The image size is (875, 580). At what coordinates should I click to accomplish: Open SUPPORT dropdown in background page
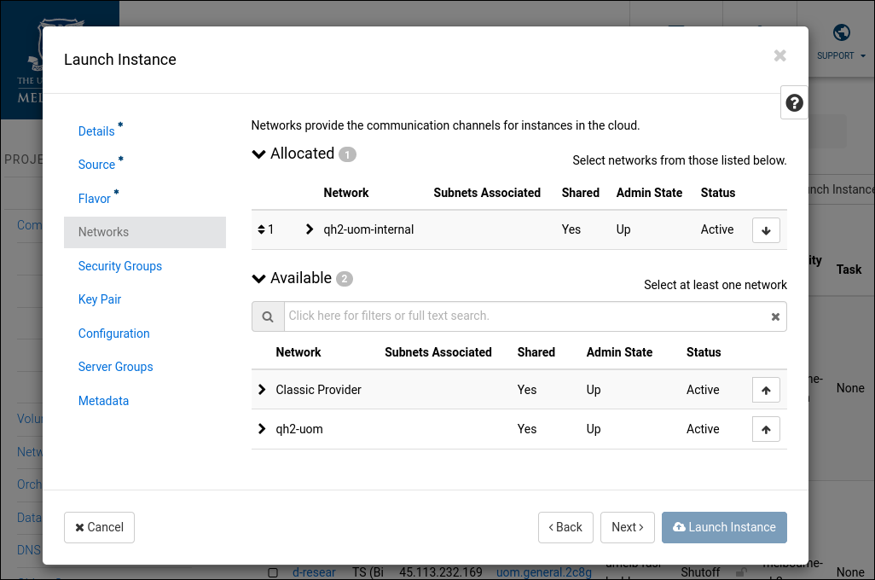point(841,55)
